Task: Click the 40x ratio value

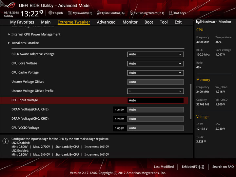Action: pos(199,67)
